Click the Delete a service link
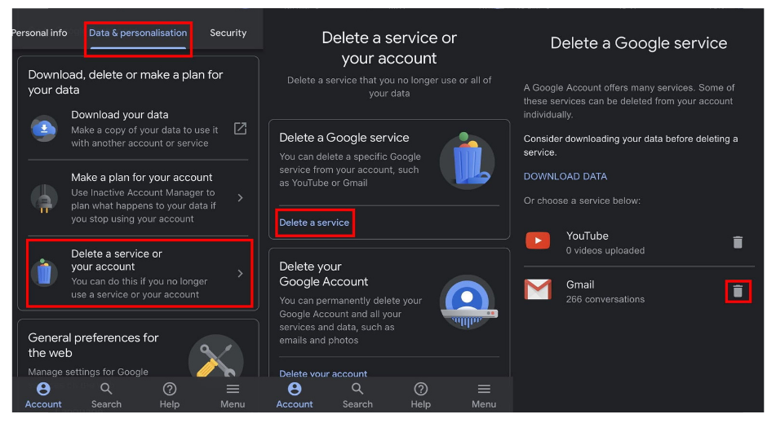 pyautogui.click(x=314, y=223)
